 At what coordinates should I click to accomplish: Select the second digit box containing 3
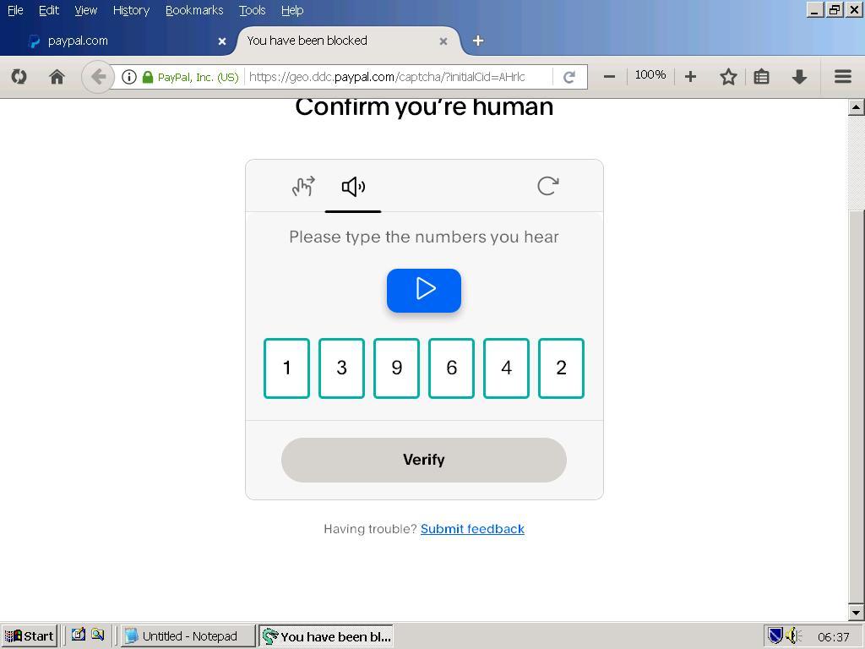(341, 368)
